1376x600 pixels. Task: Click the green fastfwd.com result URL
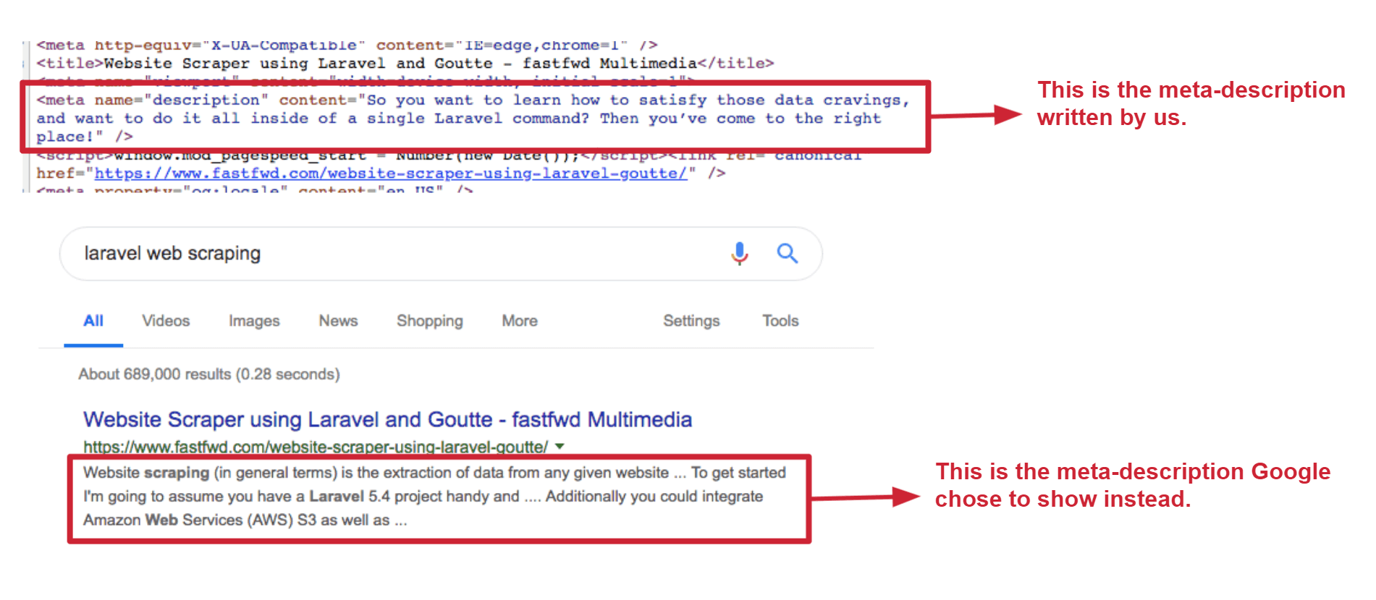pyautogui.click(x=315, y=447)
